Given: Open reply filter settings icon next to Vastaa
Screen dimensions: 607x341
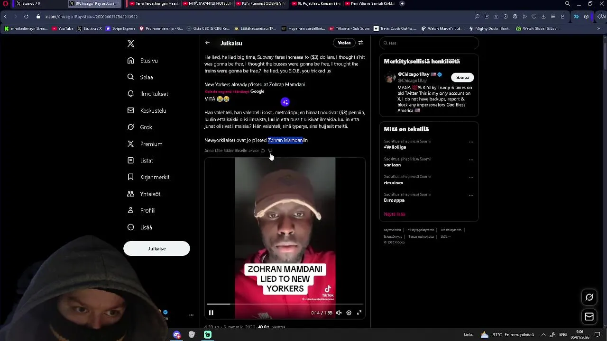Looking at the screenshot, I should (360, 43).
